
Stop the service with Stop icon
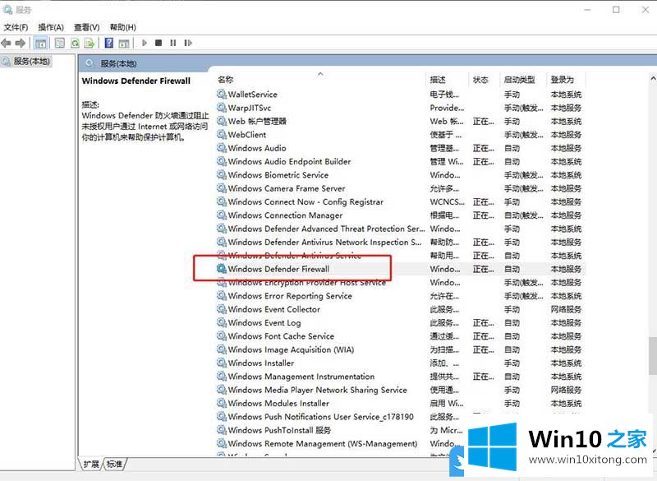(x=159, y=43)
